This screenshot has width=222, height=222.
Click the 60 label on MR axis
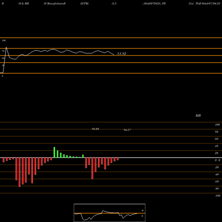[217, 139]
